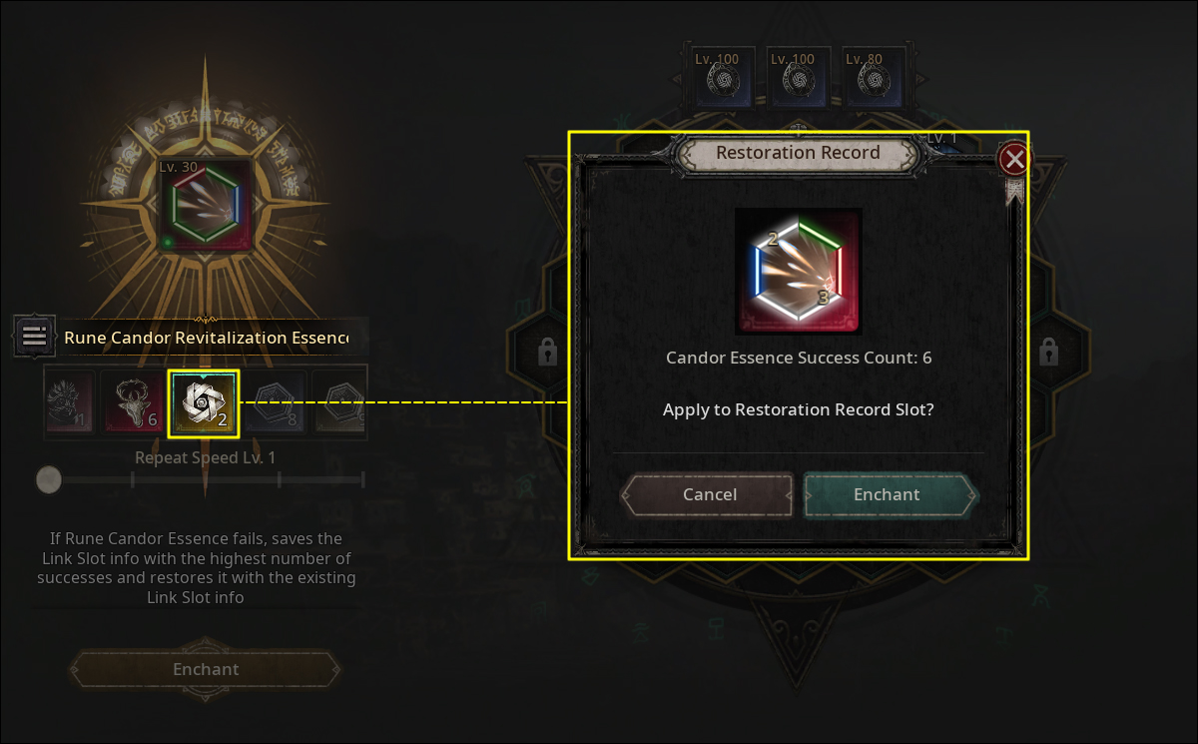The height and width of the screenshot is (744, 1198).
Task: Select the red antler essence with count 6
Action: tap(135, 403)
